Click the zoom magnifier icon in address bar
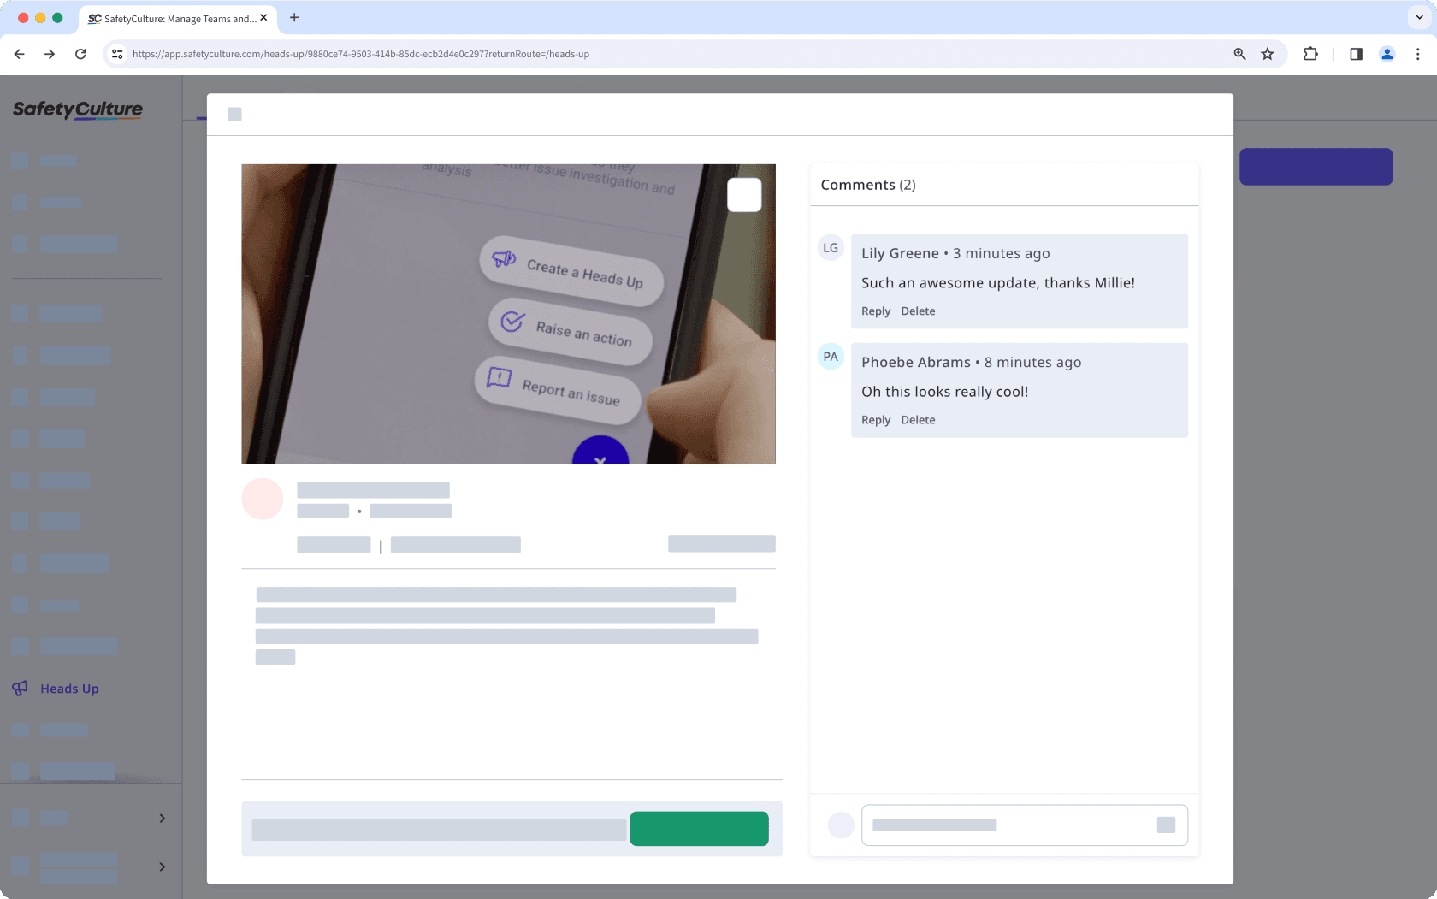 1239,54
